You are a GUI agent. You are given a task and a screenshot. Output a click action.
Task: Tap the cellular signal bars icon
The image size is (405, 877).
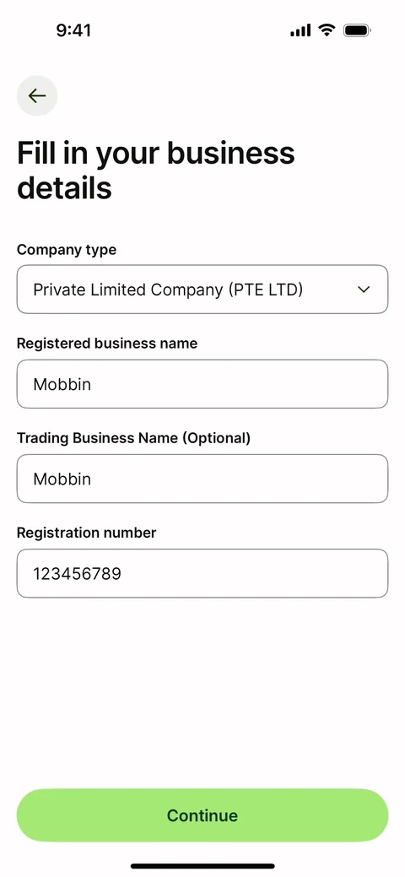(300, 30)
